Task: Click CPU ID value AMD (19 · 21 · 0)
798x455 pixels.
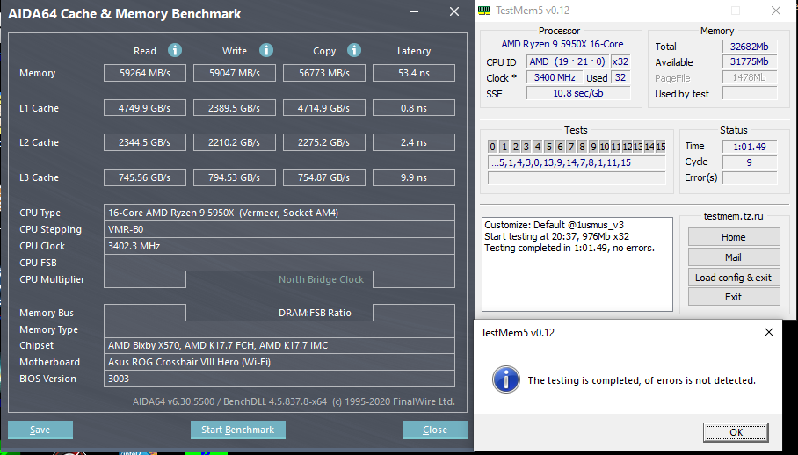Action: tap(568, 61)
